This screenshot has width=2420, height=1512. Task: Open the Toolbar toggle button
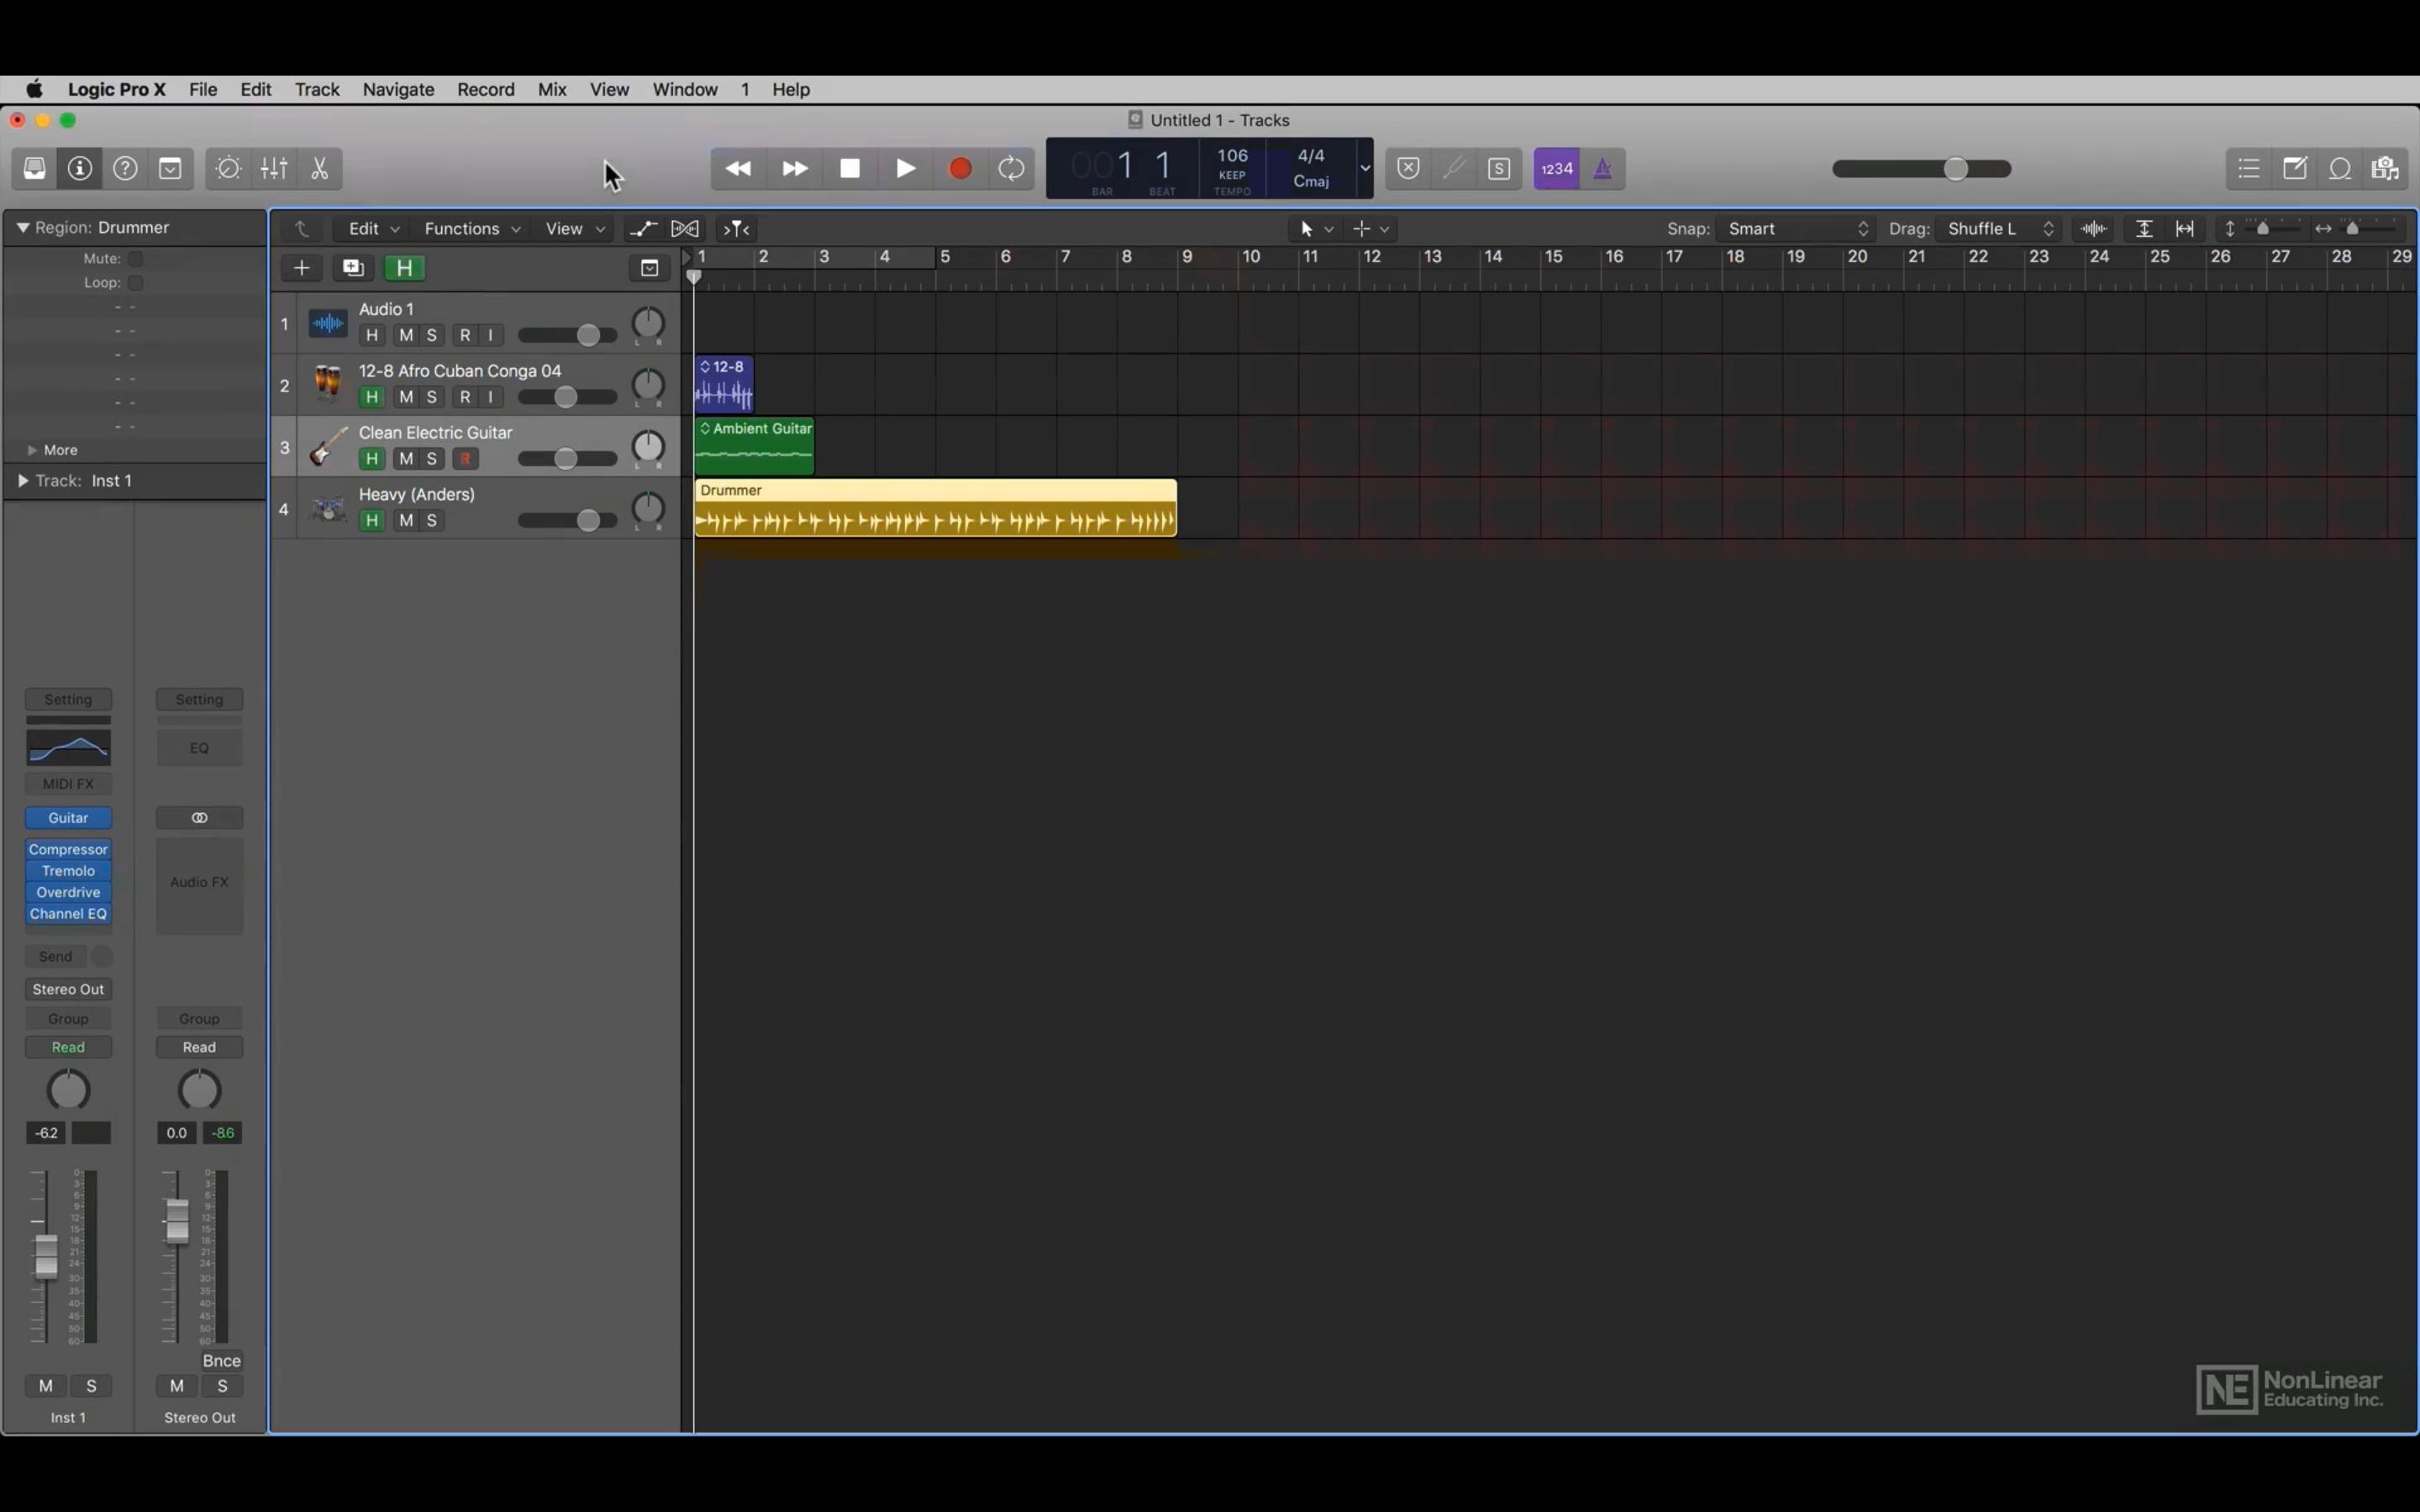click(170, 169)
